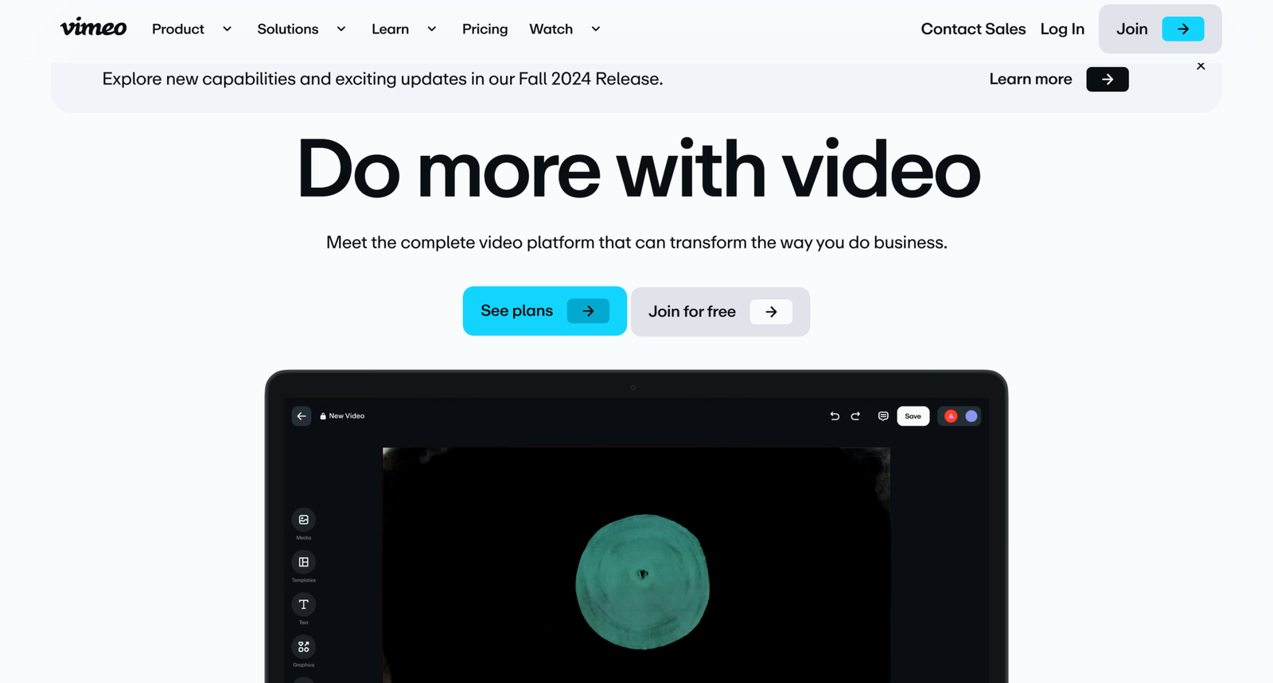The width and height of the screenshot is (1273, 683).
Task: Click the Vimeo logo
Action: click(93, 28)
